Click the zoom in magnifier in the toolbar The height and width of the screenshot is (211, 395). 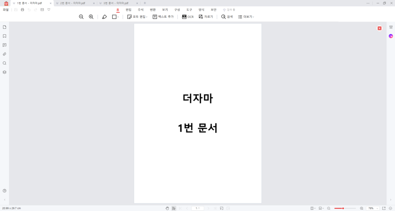tap(91, 17)
